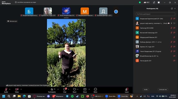The width and height of the screenshot is (178, 99).
Task: Click the calendar icon in title bar
Action: (x=159, y=2)
